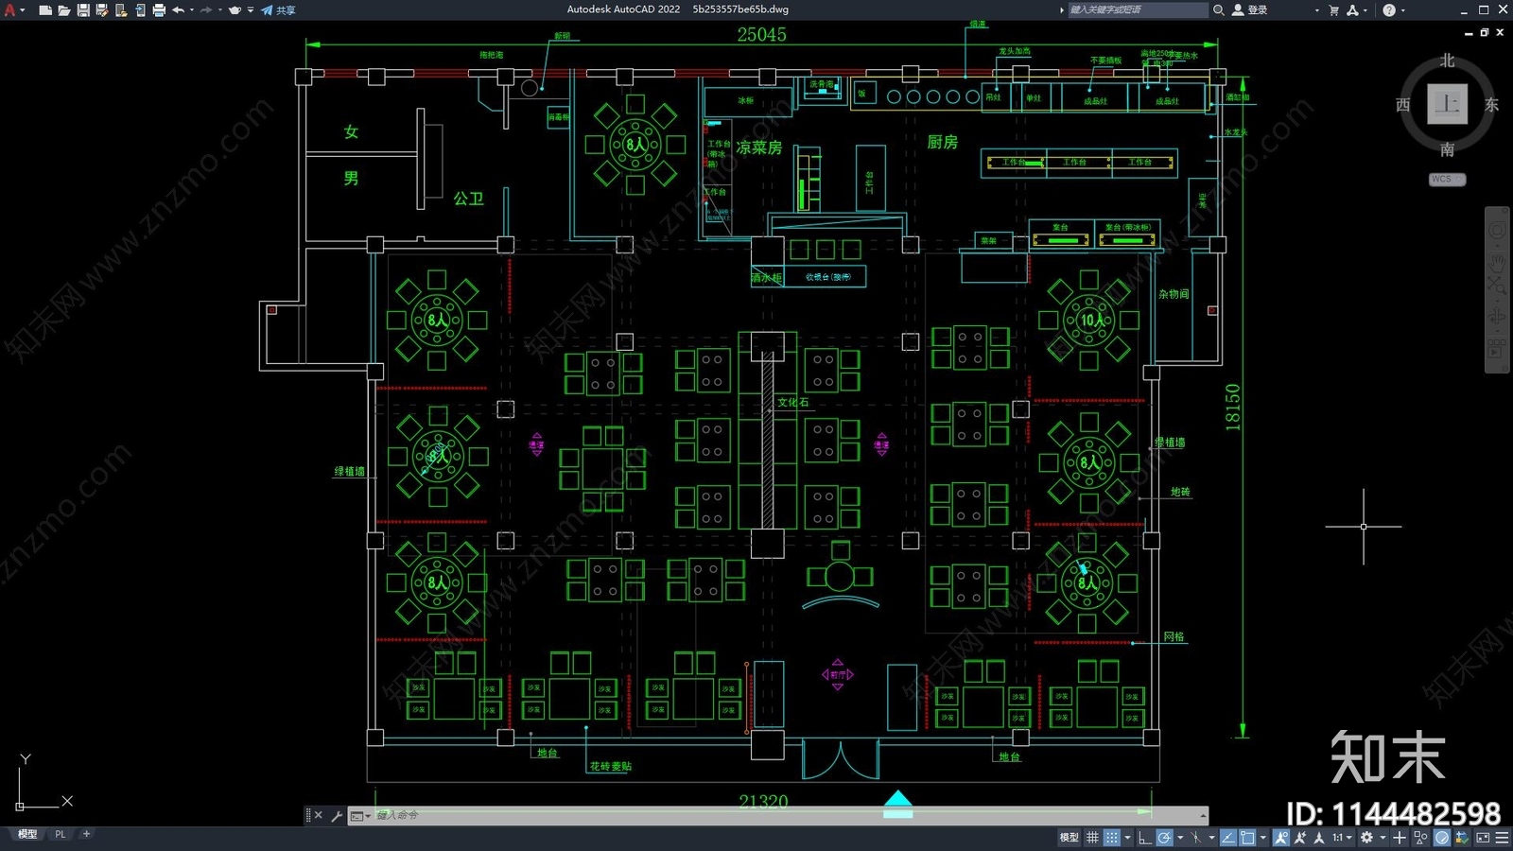Switch to the 模型 layout tab

tap(27, 834)
